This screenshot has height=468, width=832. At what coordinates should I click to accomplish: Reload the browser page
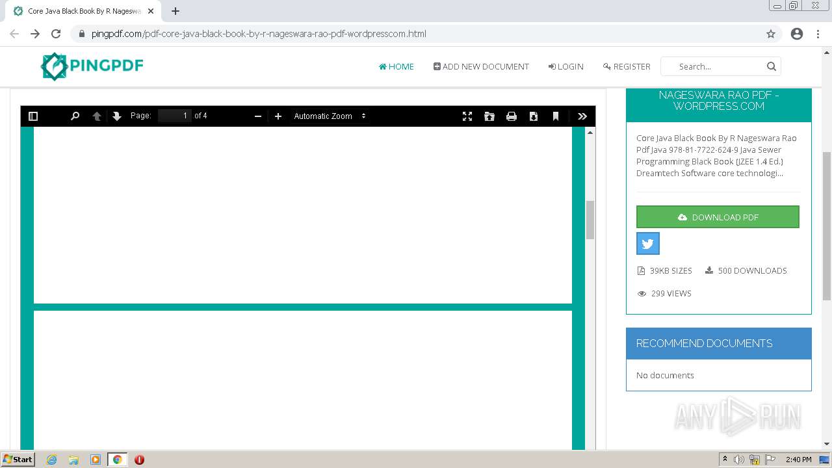coord(56,34)
